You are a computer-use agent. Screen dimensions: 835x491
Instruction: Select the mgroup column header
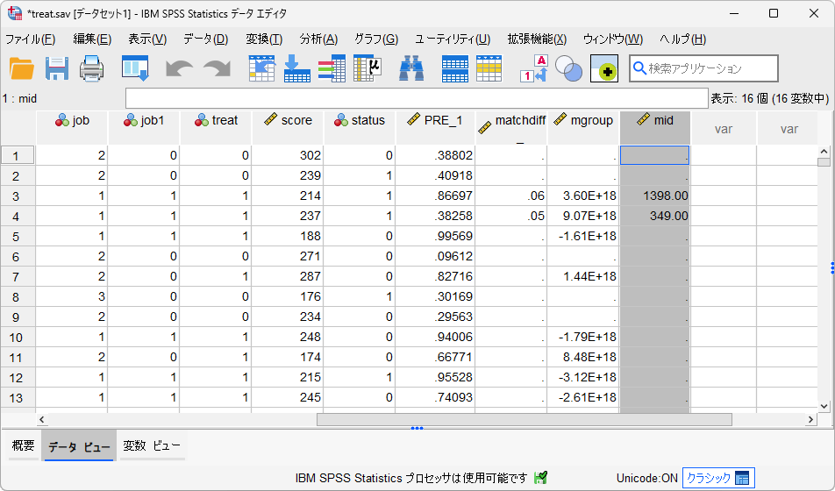[x=583, y=127]
